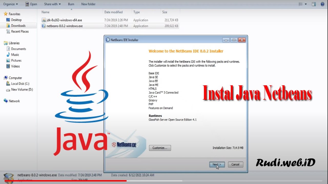Select Libraries in navigation pane
This screenshot has width=328, height=184.
14,43
